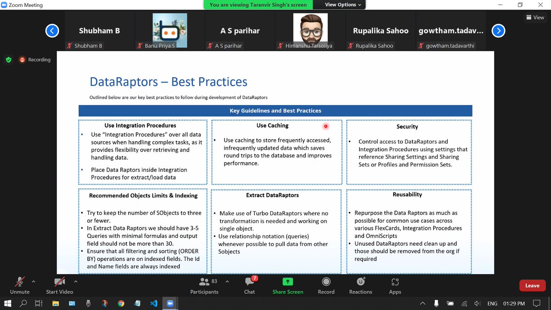The height and width of the screenshot is (310, 551).
Task: Open Task View on the taskbar
Action: (39, 304)
